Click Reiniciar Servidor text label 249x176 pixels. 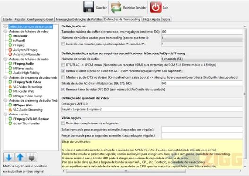point(135,8)
